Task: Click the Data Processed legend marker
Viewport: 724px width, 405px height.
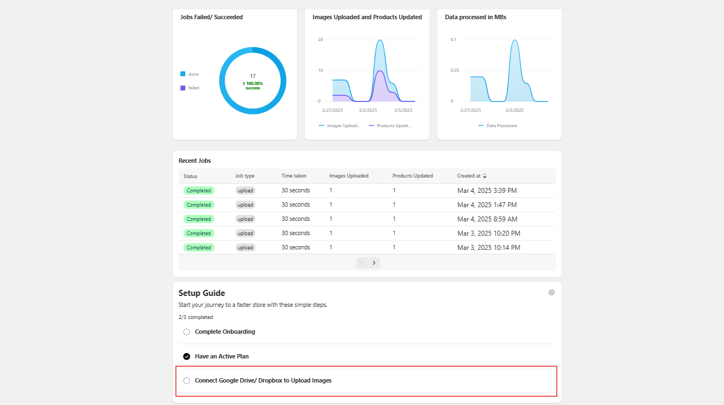Action: [x=481, y=126]
